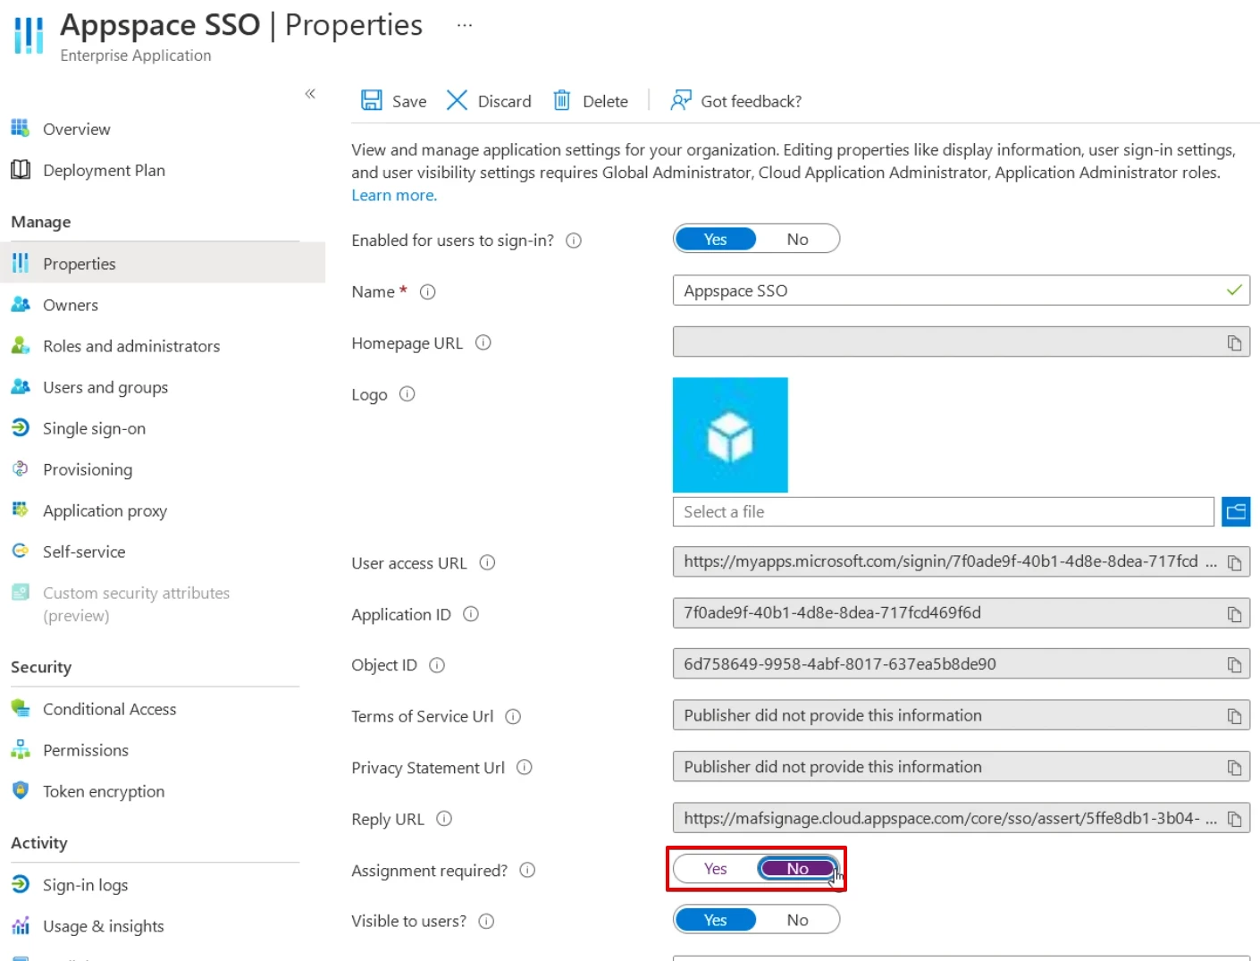Set Assignment required to Yes
Viewport: 1260px width, 961px height.
[716, 868]
